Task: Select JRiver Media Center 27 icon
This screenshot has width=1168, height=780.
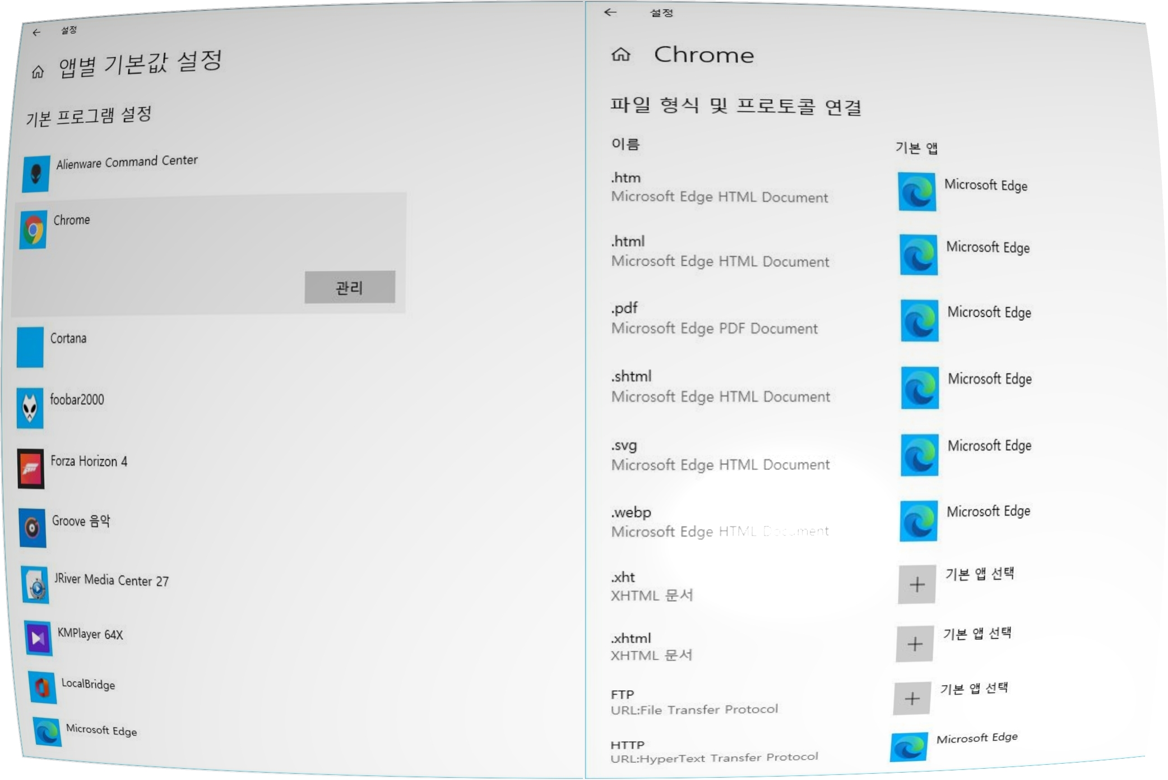Action: pyautogui.click(x=36, y=584)
